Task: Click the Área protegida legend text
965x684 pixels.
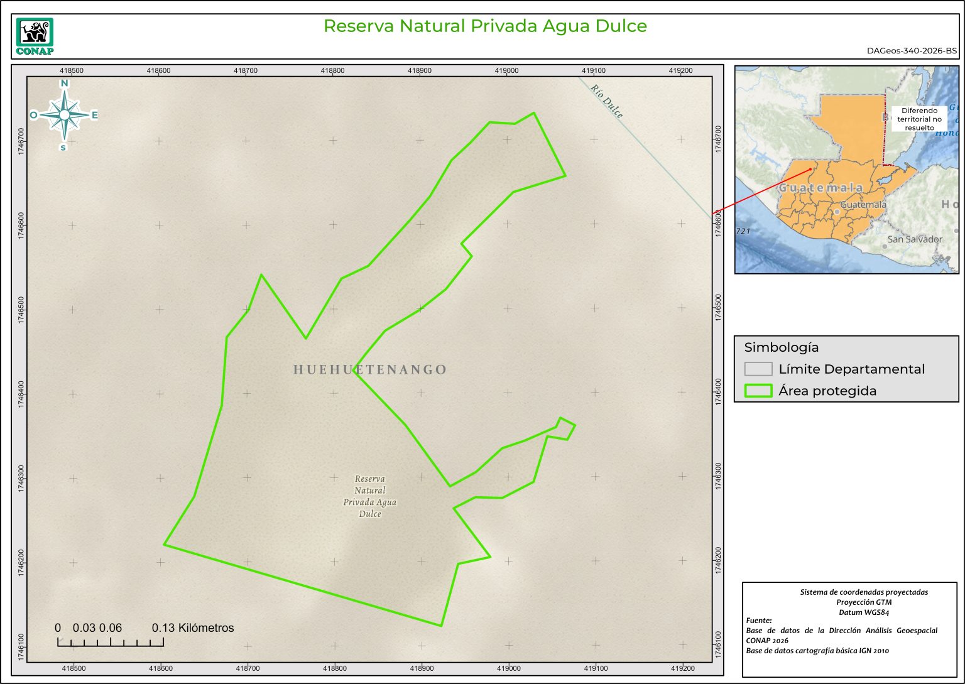Action: pos(827,391)
